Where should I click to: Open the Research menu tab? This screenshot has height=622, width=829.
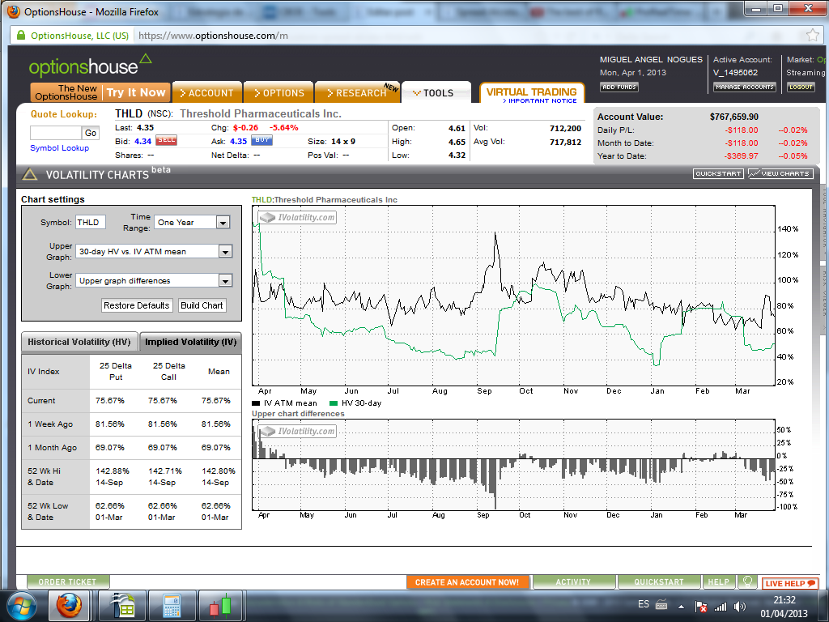[x=356, y=93]
